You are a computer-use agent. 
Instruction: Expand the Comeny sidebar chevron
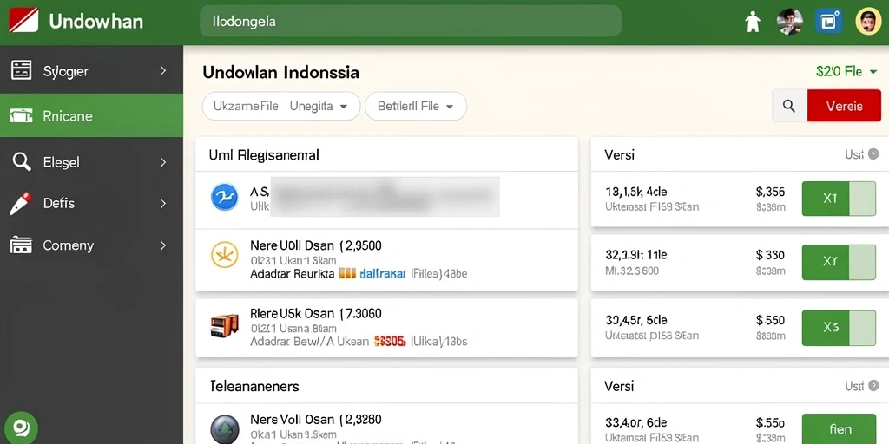[x=162, y=245]
